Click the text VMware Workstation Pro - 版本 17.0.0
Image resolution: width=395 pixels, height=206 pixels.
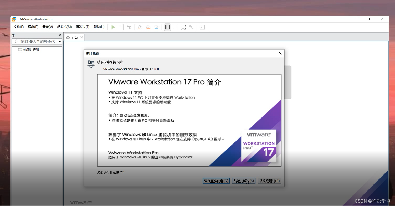point(131,69)
